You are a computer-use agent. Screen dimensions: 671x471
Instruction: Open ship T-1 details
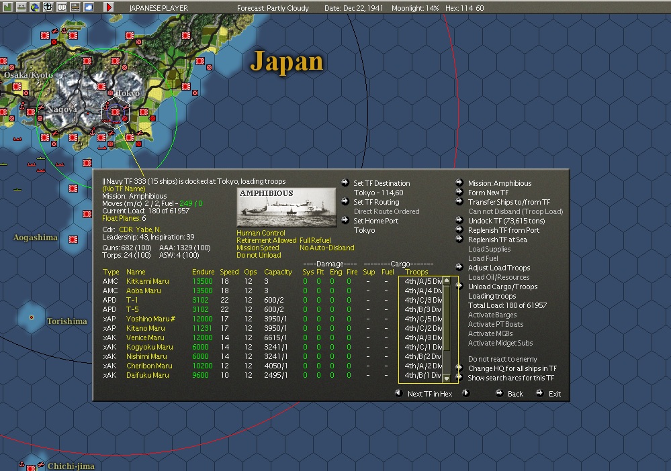click(x=132, y=300)
